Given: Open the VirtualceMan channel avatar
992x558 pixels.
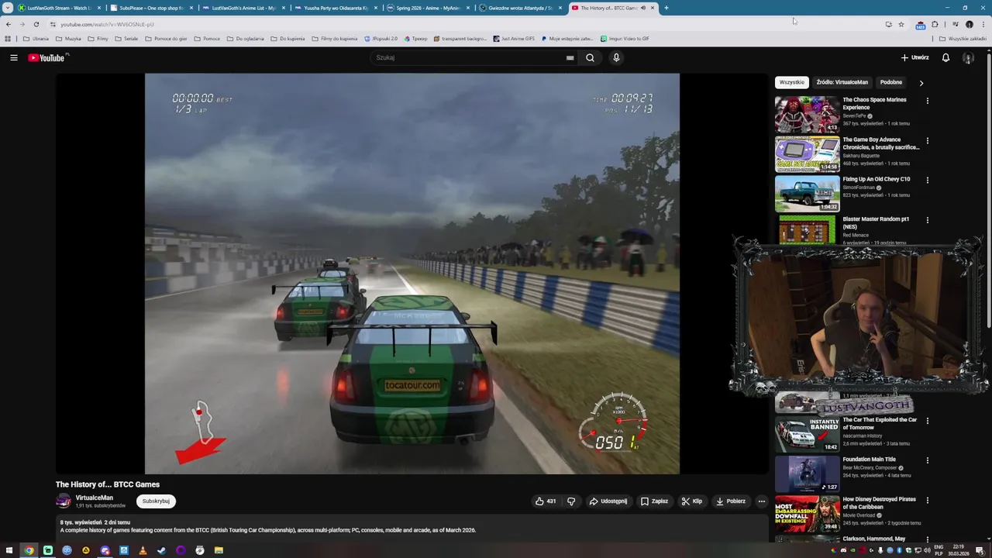Looking at the screenshot, I should coord(64,501).
